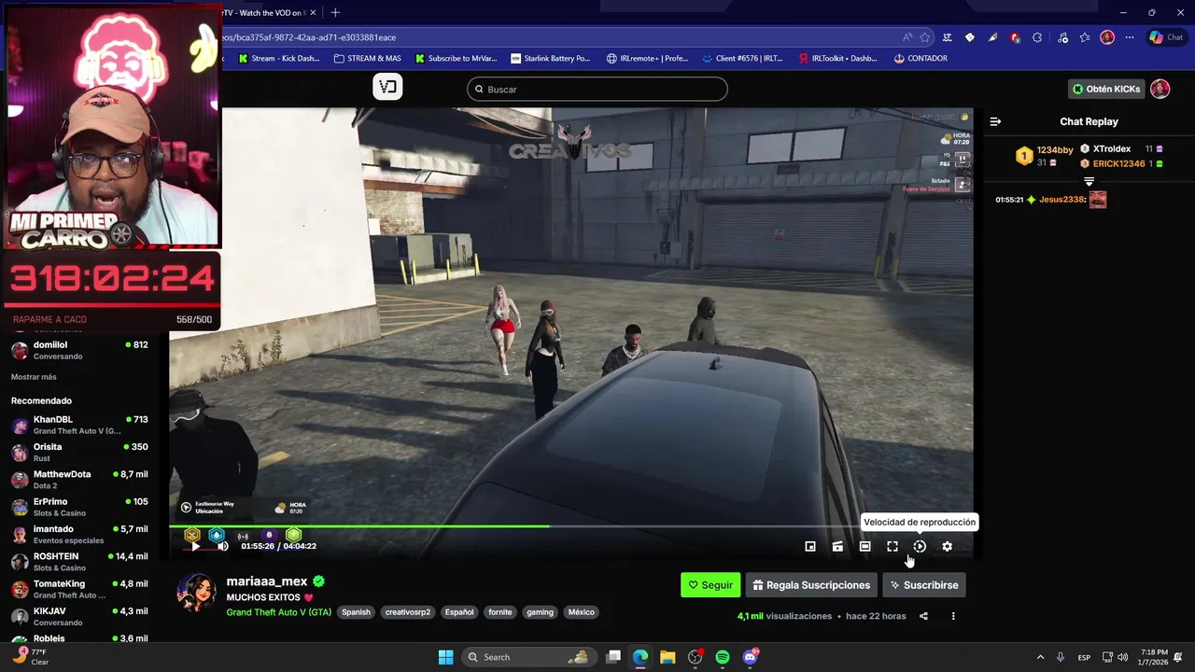Open Orisita recommended channel

[79, 452]
